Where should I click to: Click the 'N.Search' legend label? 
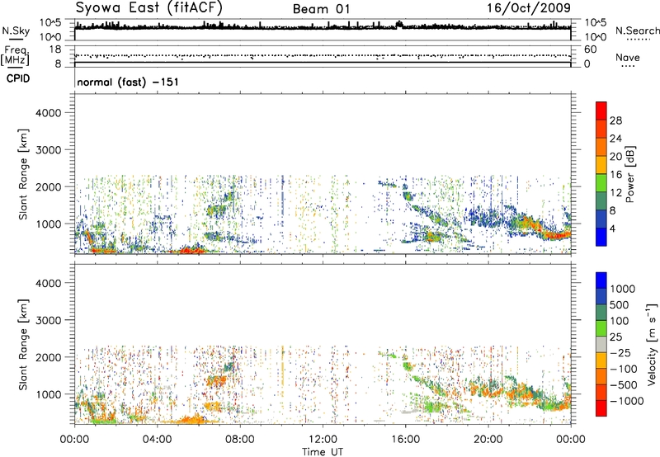pos(637,31)
